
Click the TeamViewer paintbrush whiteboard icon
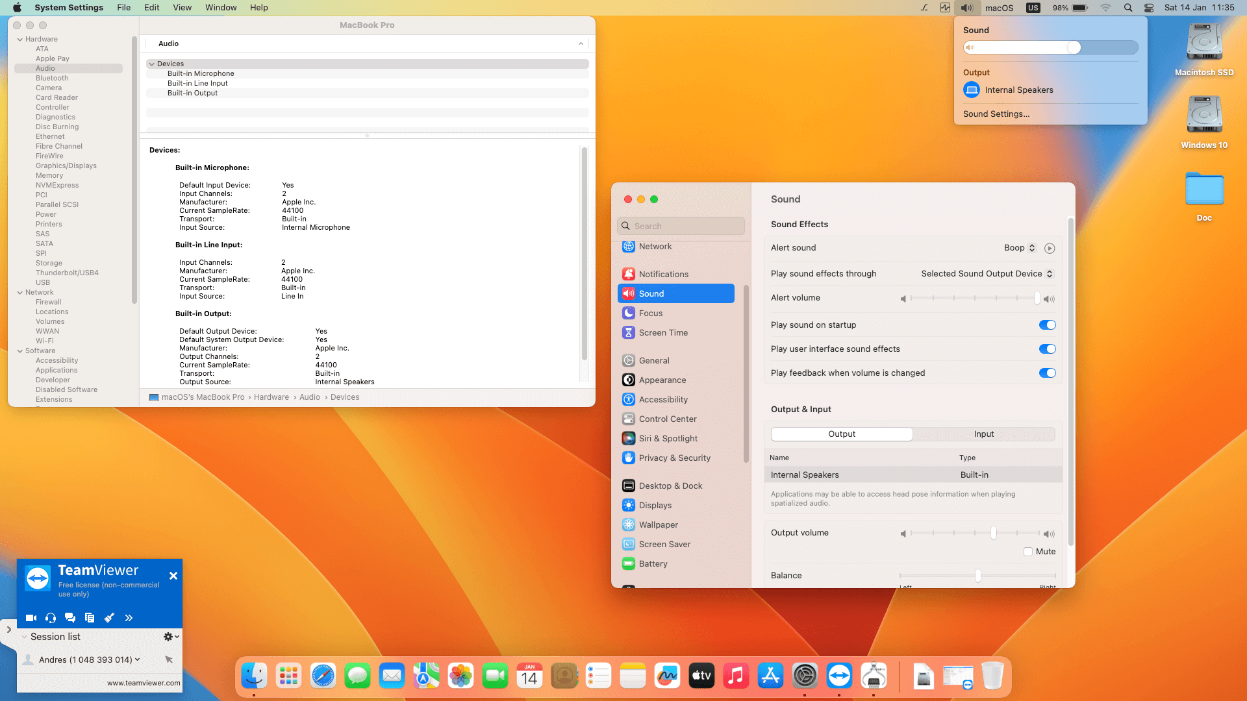[x=109, y=618]
